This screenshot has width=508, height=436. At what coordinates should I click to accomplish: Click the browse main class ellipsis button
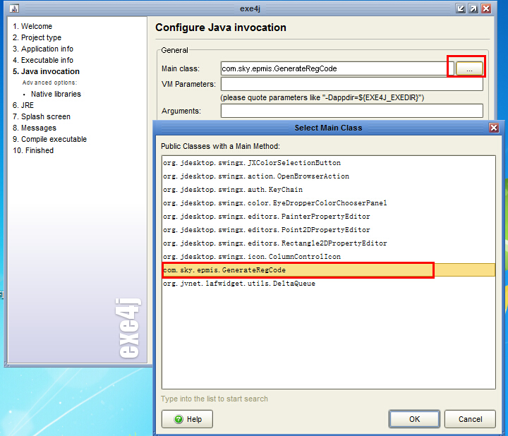tap(469, 68)
